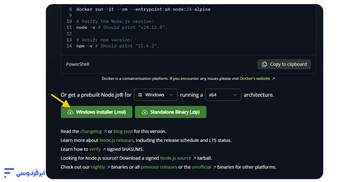This screenshot has height=182, width=363.
Task: Open the unofficial binaries link
Action: (201, 167)
